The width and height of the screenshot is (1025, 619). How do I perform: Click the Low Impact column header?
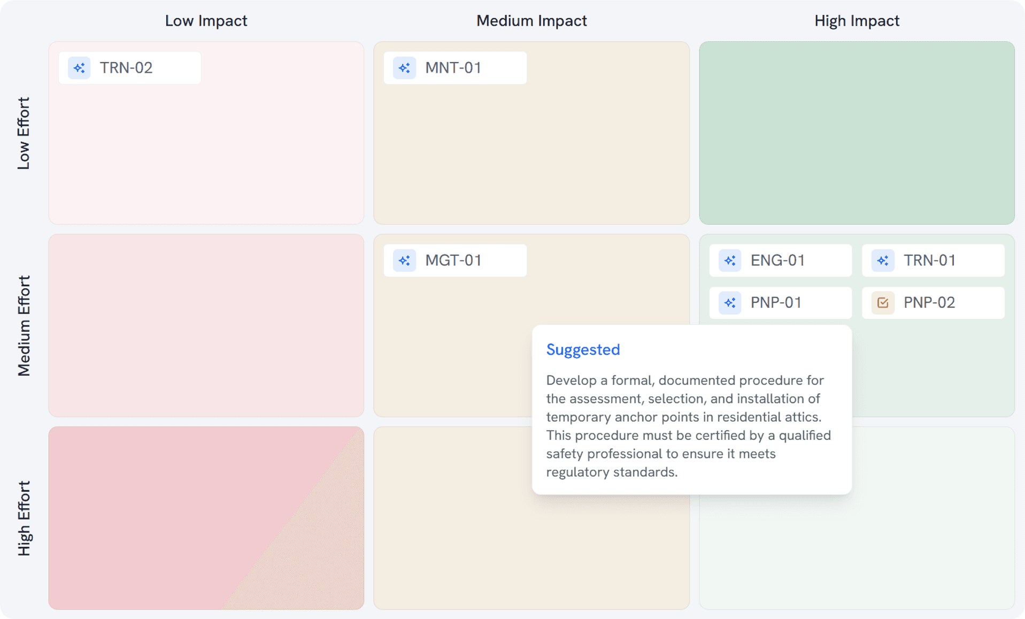pos(206,21)
